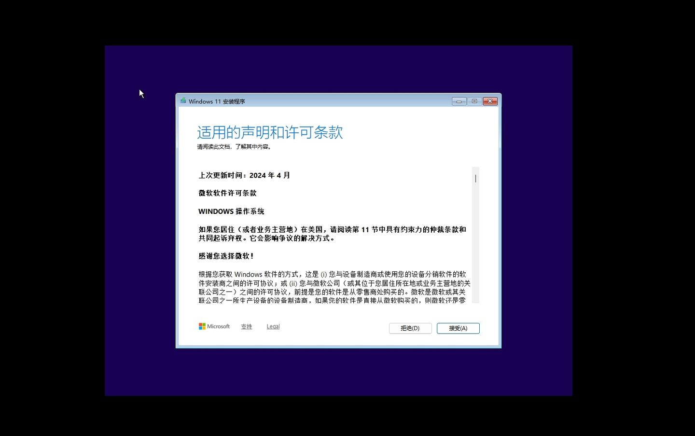Click the license text scrollbar thumb

tap(475, 179)
